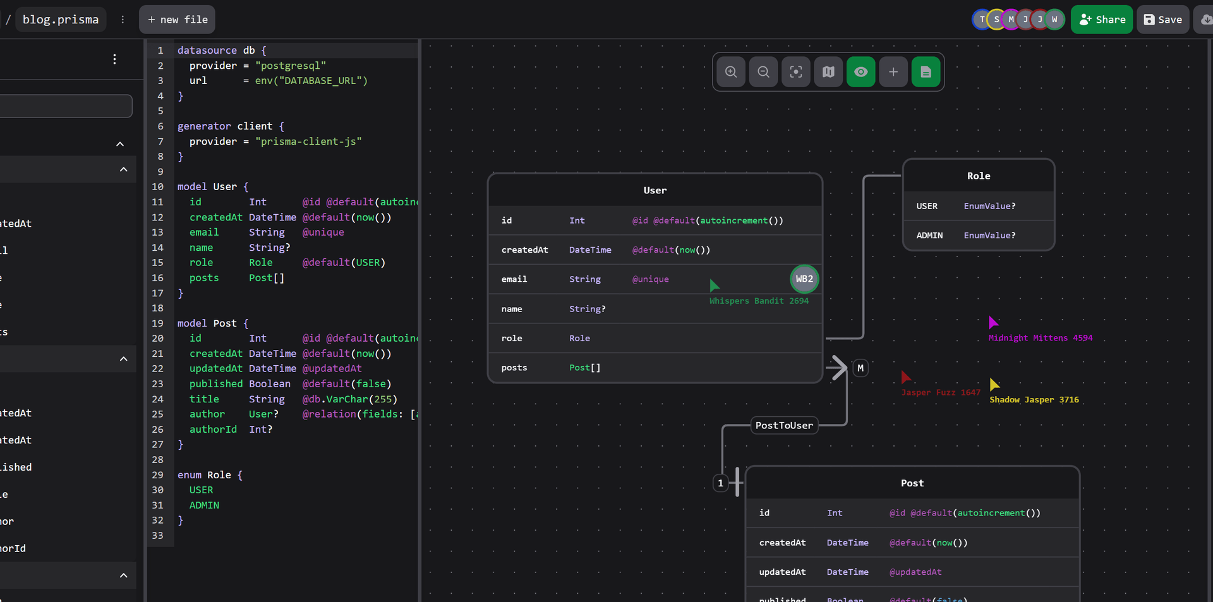Click the cloud download icon top right

pyautogui.click(x=1205, y=19)
